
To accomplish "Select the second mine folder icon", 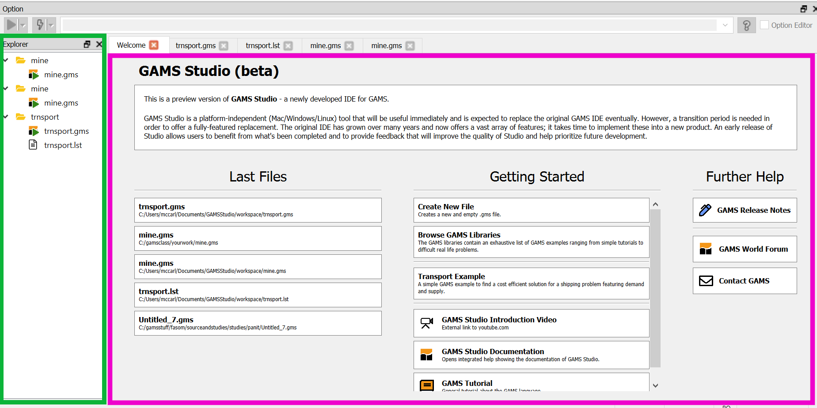I will point(21,88).
